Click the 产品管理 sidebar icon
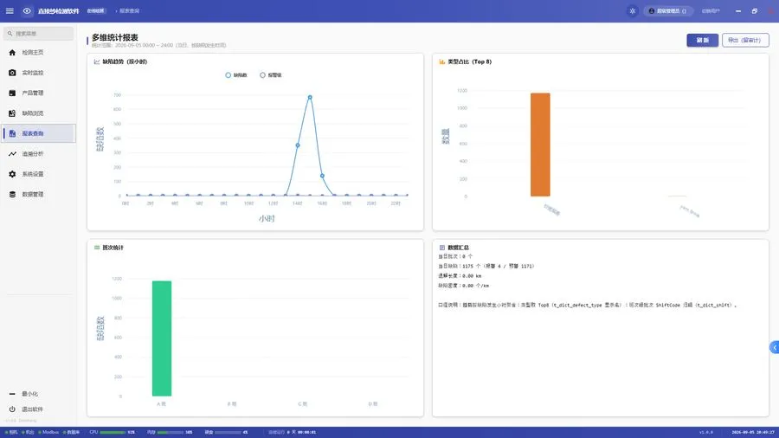 tap(12, 93)
